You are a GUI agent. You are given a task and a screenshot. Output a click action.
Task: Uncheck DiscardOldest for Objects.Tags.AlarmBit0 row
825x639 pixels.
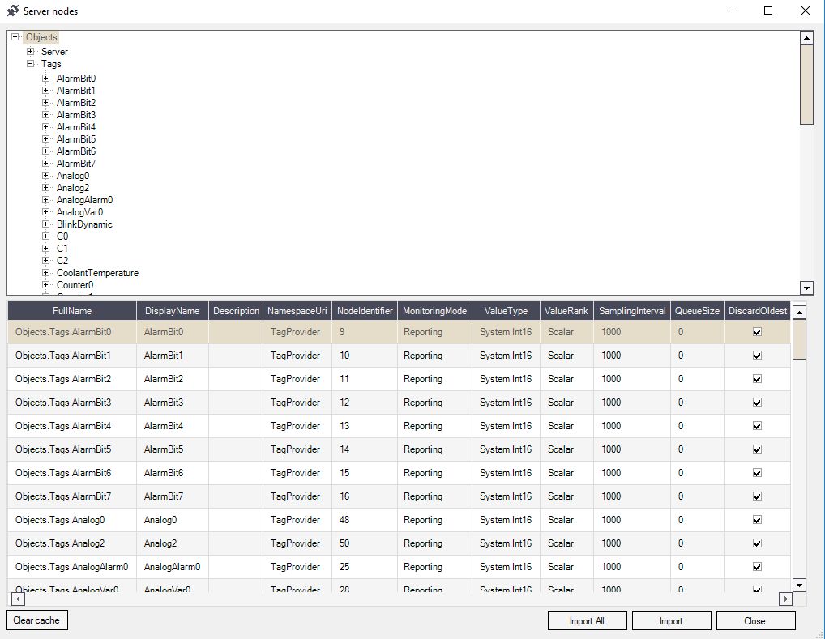[x=756, y=331]
